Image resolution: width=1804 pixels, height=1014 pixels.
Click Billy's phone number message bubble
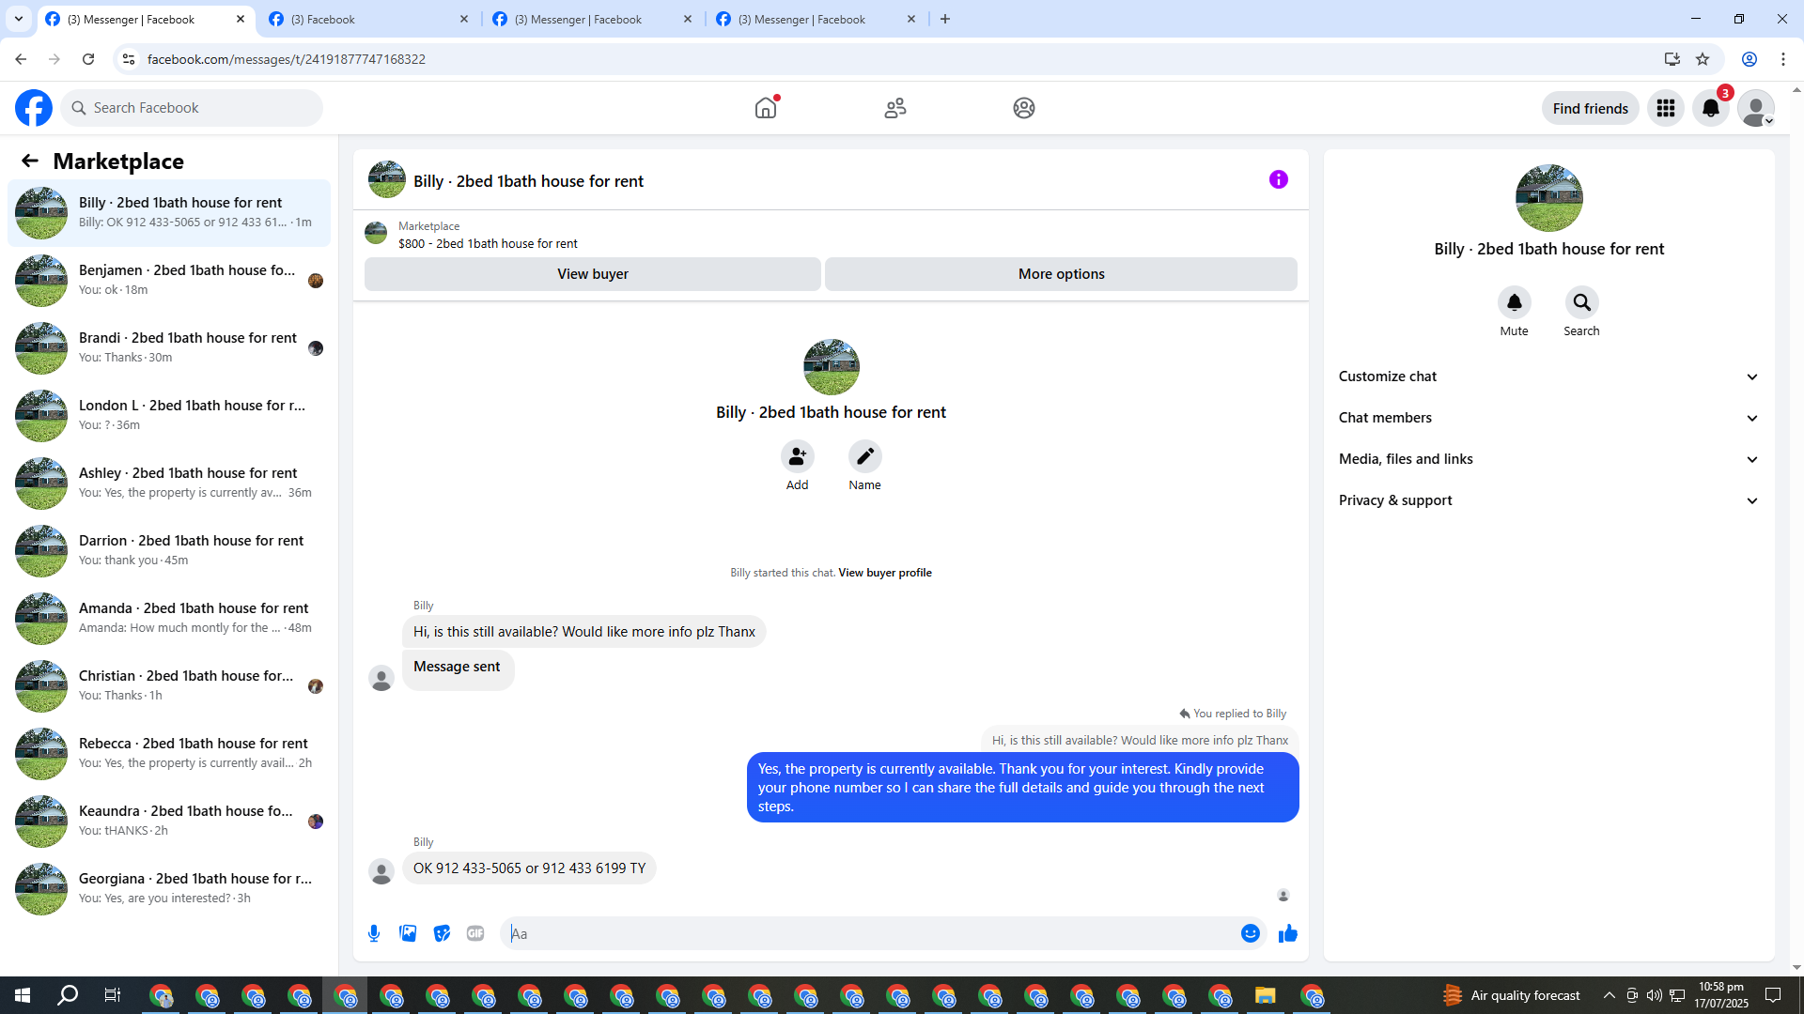[530, 868]
